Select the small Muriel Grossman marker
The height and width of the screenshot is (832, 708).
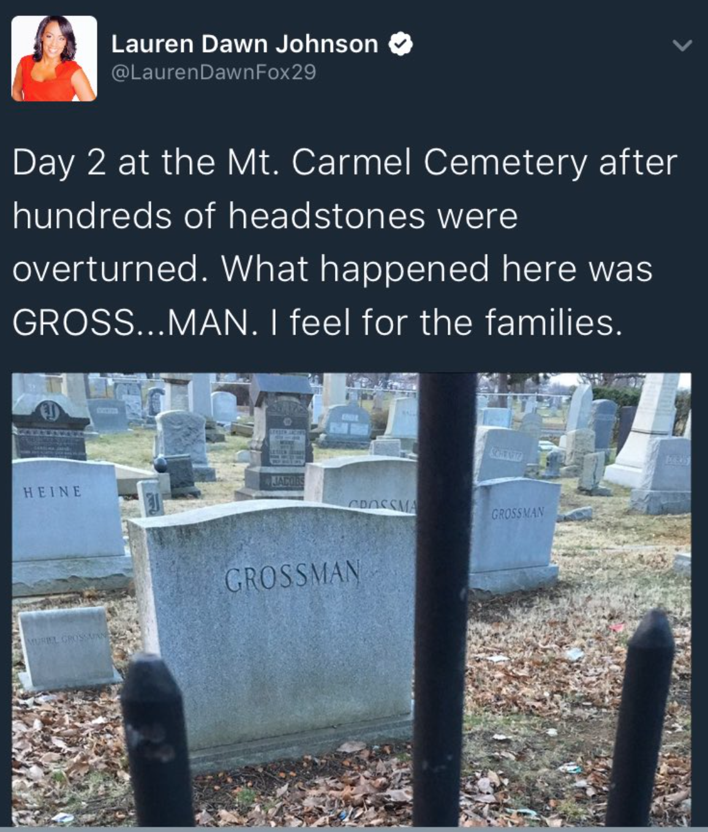[x=66, y=648]
